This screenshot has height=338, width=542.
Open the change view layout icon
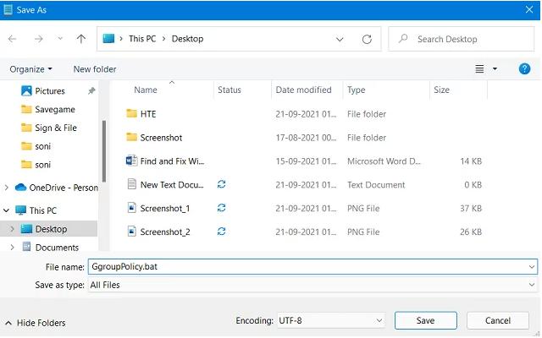[x=480, y=68]
